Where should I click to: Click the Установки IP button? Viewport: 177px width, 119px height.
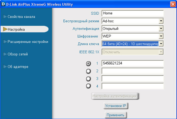(x=115, y=106)
